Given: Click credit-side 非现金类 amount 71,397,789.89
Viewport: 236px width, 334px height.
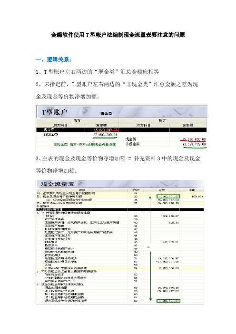Looking at the screenshot, I should click(194, 144).
